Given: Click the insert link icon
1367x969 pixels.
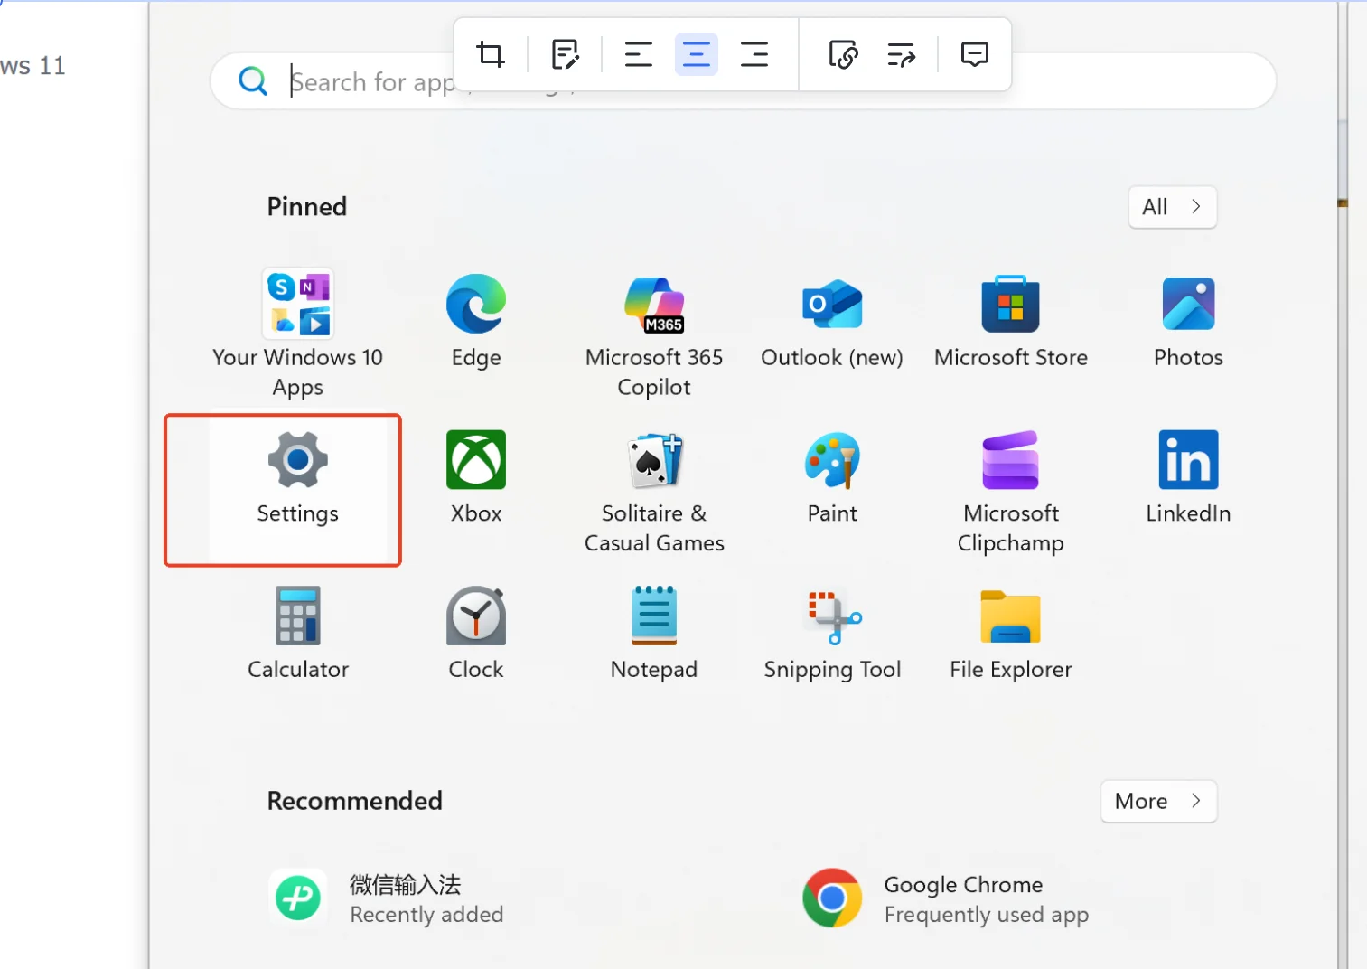Looking at the screenshot, I should (x=843, y=53).
